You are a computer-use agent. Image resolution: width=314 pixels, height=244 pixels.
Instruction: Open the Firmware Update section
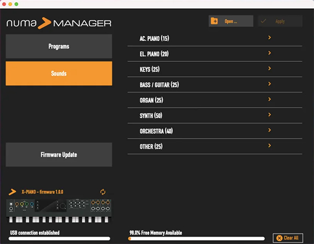59,154
